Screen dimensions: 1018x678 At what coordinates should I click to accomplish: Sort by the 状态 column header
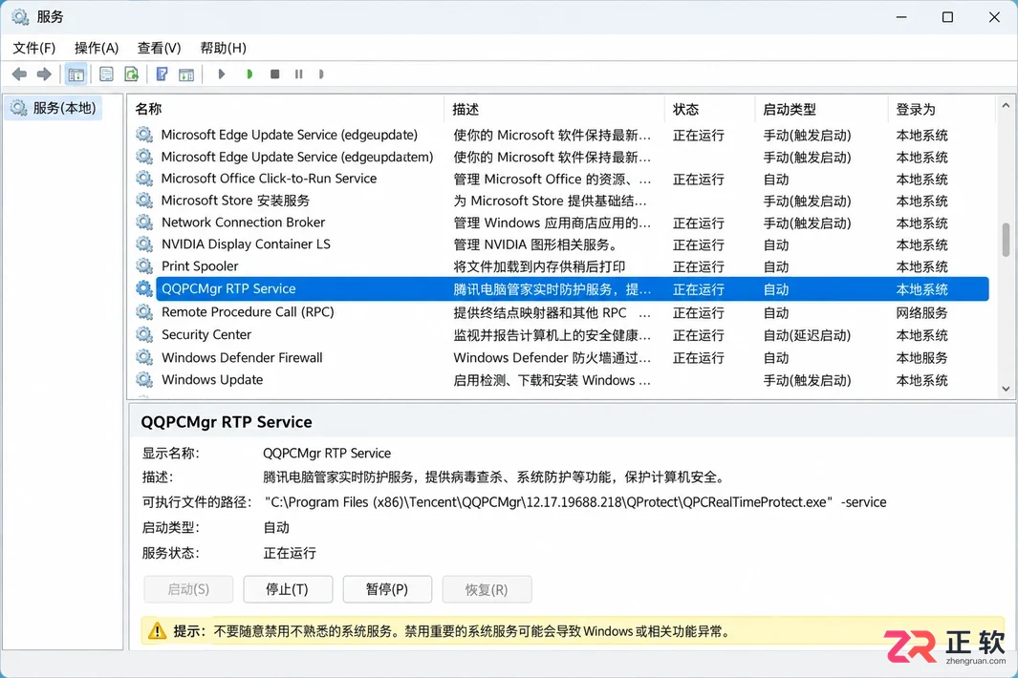click(710, 109)
